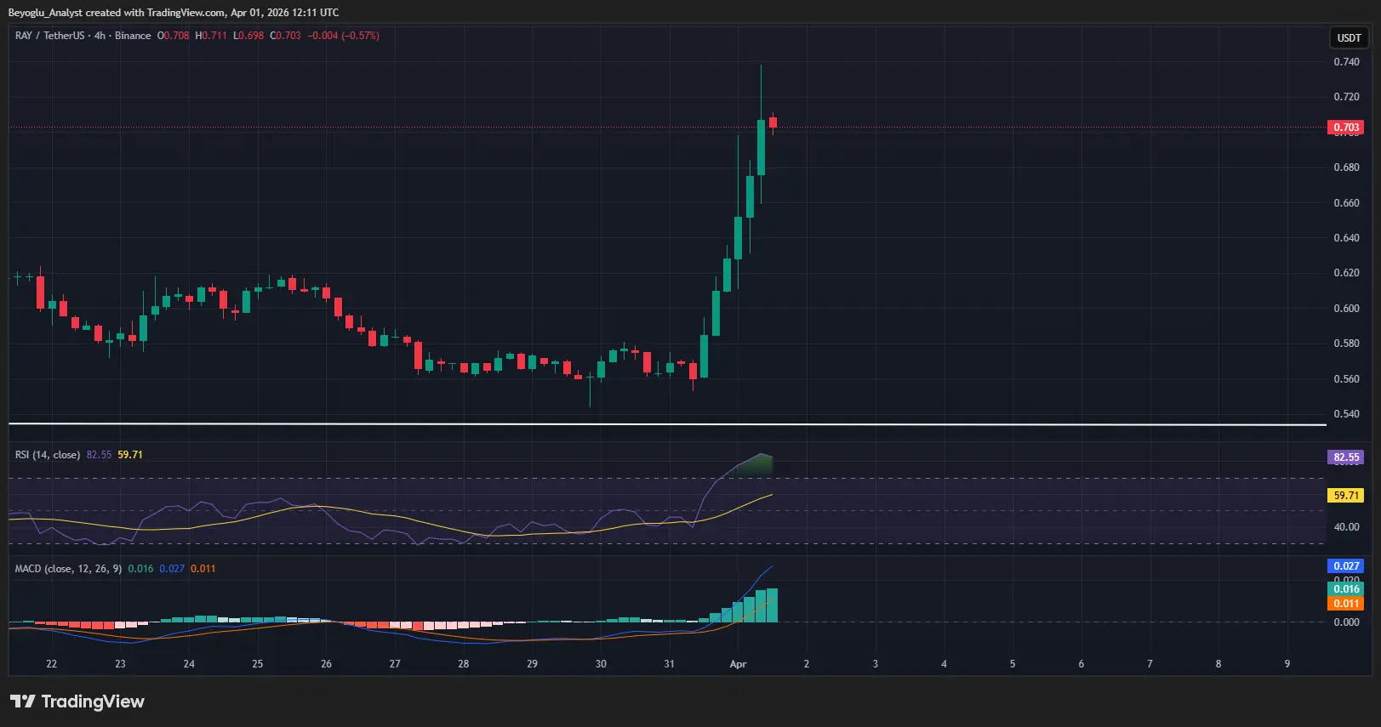The image size is (1381, 727).
Task: Select the white horizontal support line
Action: pos(667,423)
